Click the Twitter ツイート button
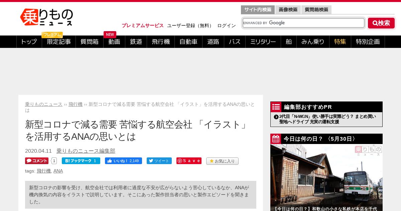Image resolution: width=401 pixels, height=211 pixels. (x=159, y=161)
